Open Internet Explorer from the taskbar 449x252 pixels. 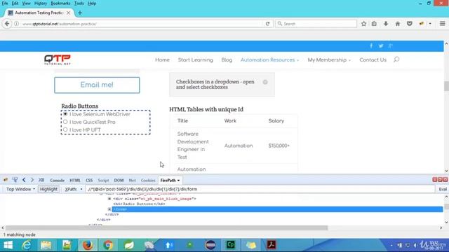tap(27, 245)
